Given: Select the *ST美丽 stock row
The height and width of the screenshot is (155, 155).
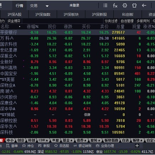Looking at the screenshot, I should 77,79.
